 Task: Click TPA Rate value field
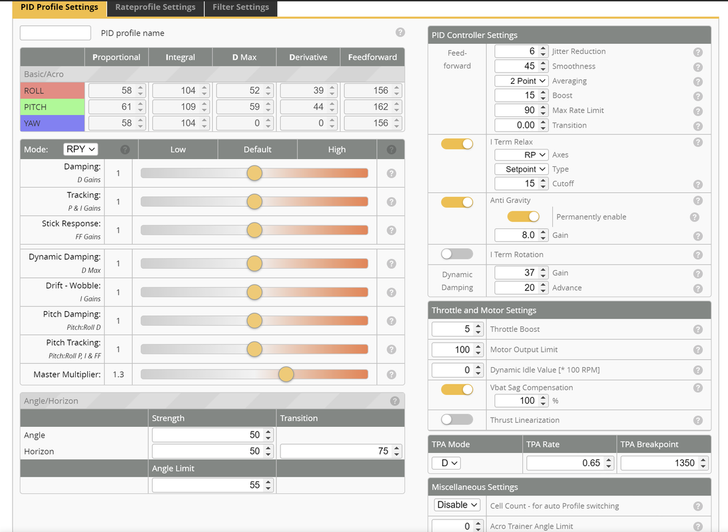[x=569, y=463]
